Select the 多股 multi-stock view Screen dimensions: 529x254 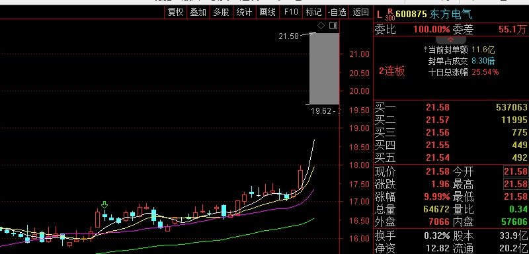pos(222,13)
